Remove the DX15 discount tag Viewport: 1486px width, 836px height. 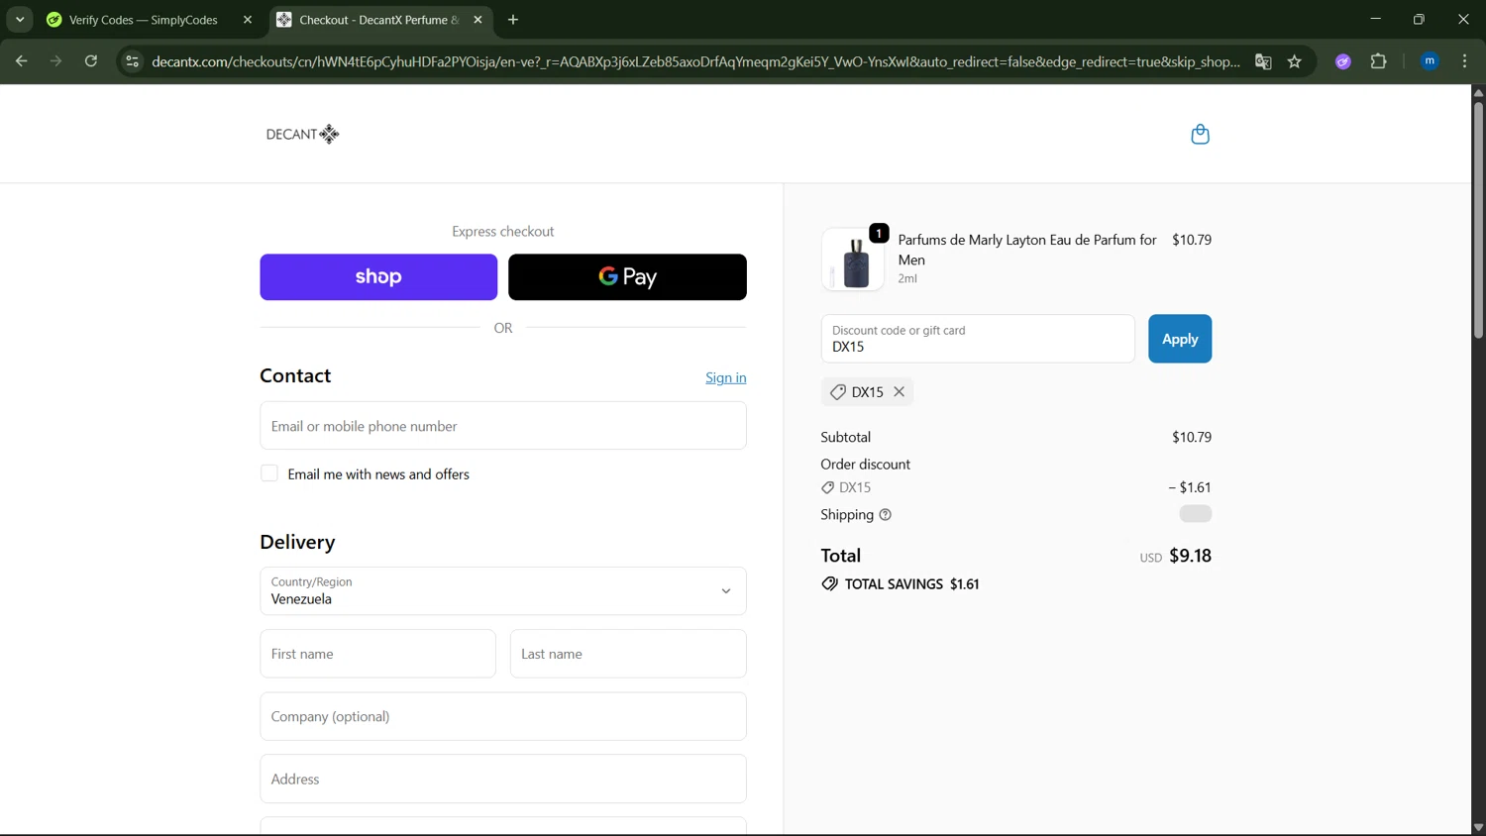[x=900, y=391]
